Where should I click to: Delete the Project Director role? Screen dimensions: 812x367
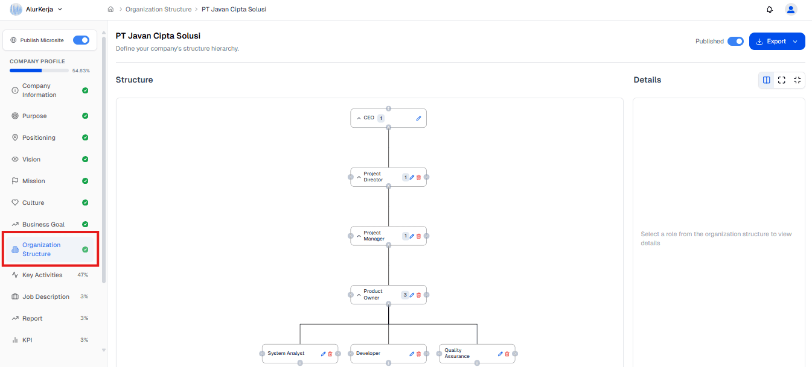tap(419, 177)
